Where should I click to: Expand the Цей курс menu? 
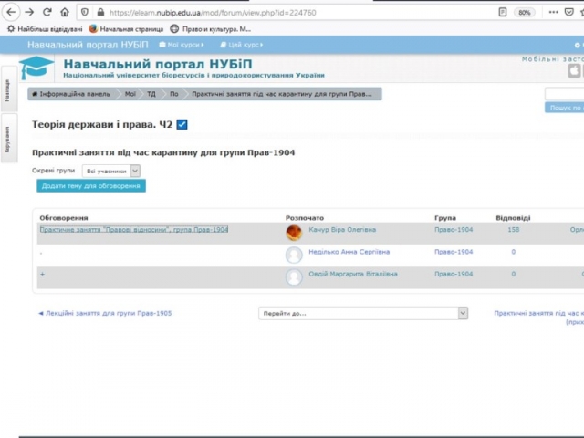click(242, 45)
